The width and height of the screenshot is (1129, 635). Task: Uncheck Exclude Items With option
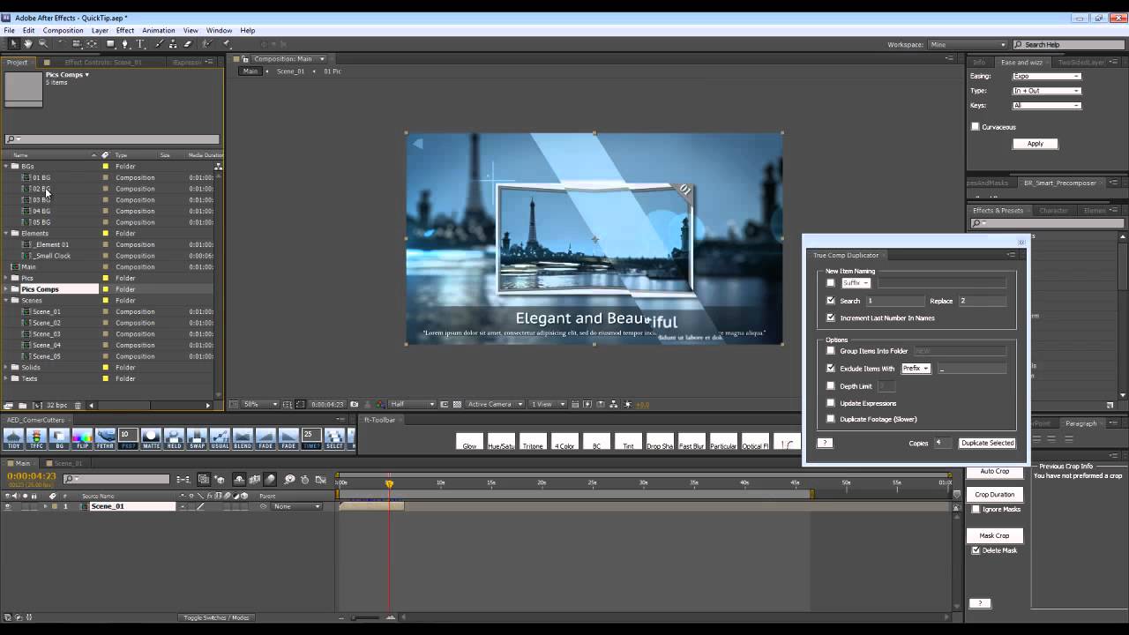830,369
